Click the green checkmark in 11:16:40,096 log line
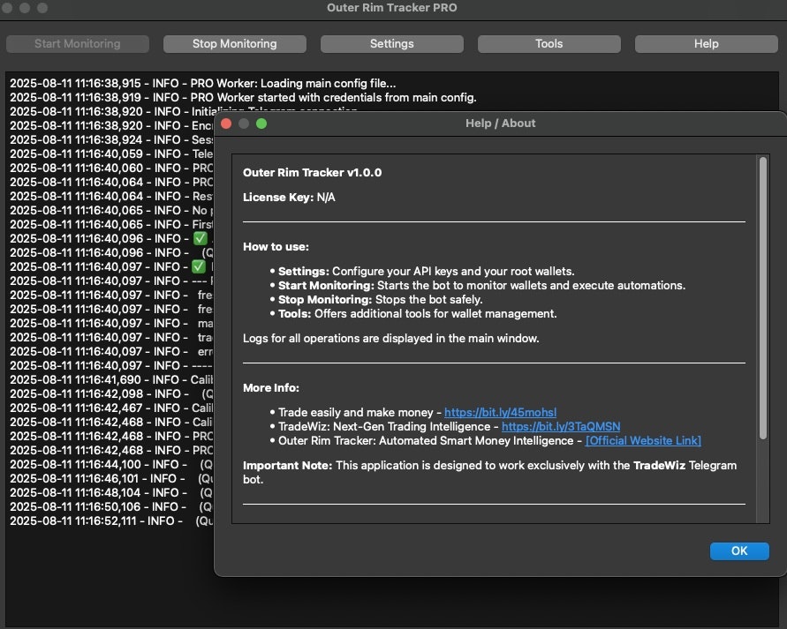The image size is (787, 629). click(x=200, y=238)
